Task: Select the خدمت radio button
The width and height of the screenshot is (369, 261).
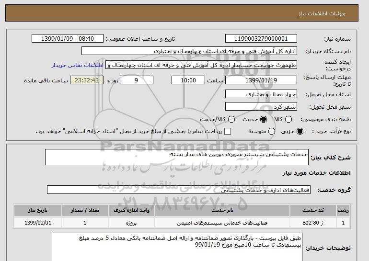Action: click(264, 119)
